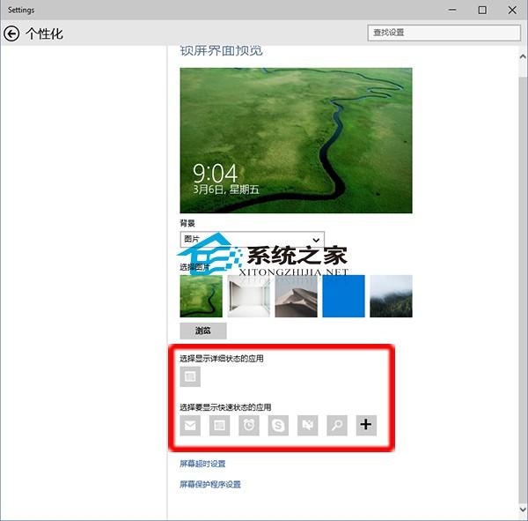
Task: Click the 选择要显示快速状态的应用 label
Action: tap(225, 407)
